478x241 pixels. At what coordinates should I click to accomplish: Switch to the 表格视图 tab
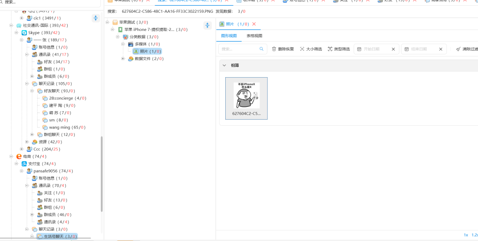pyautogui.click(x=254, y=36)
